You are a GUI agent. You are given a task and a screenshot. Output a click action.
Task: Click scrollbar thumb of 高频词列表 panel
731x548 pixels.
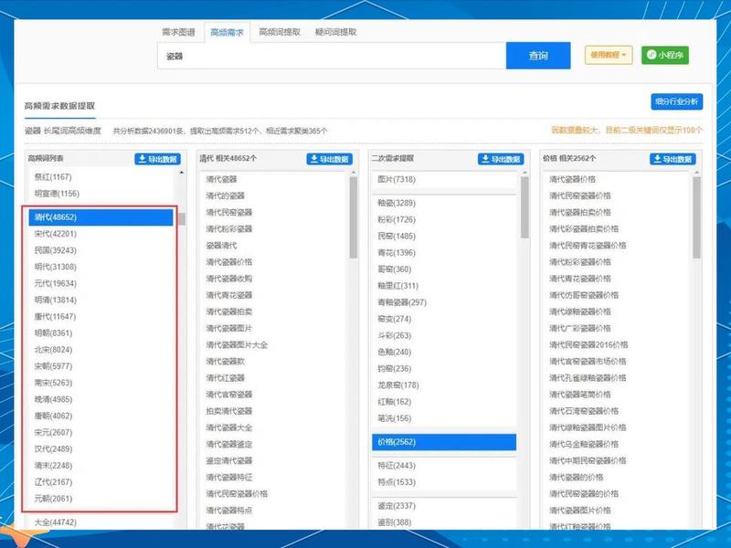tap(181, 219)
